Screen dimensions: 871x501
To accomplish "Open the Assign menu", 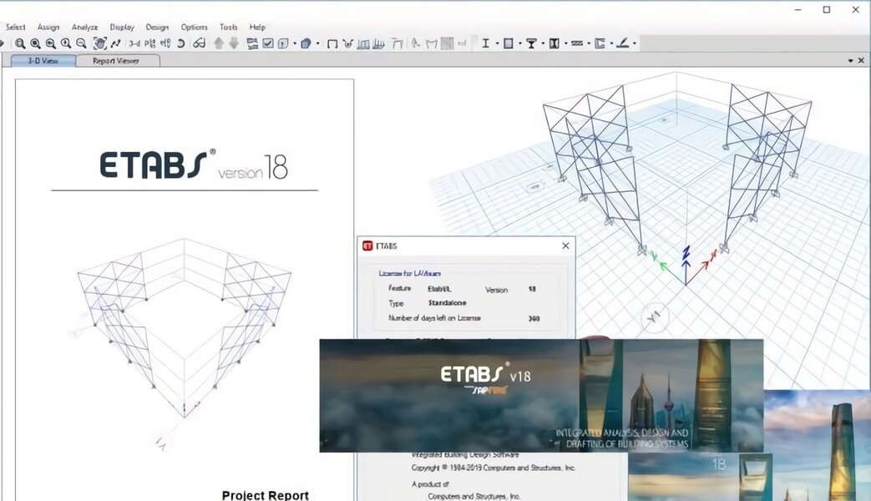I will click(48, 27).
